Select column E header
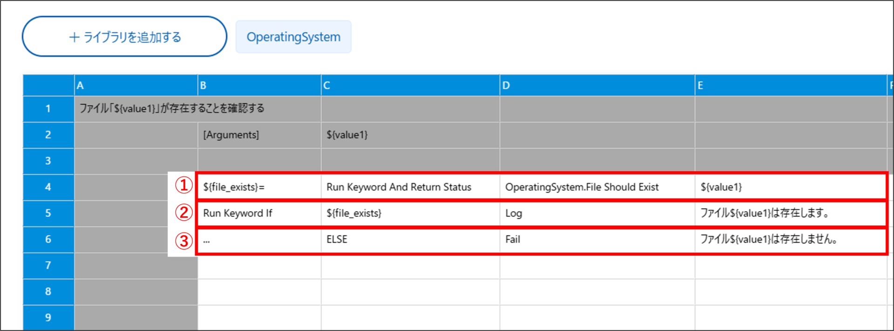The height and width of the screenshot is (331, 894). (790, 86)
